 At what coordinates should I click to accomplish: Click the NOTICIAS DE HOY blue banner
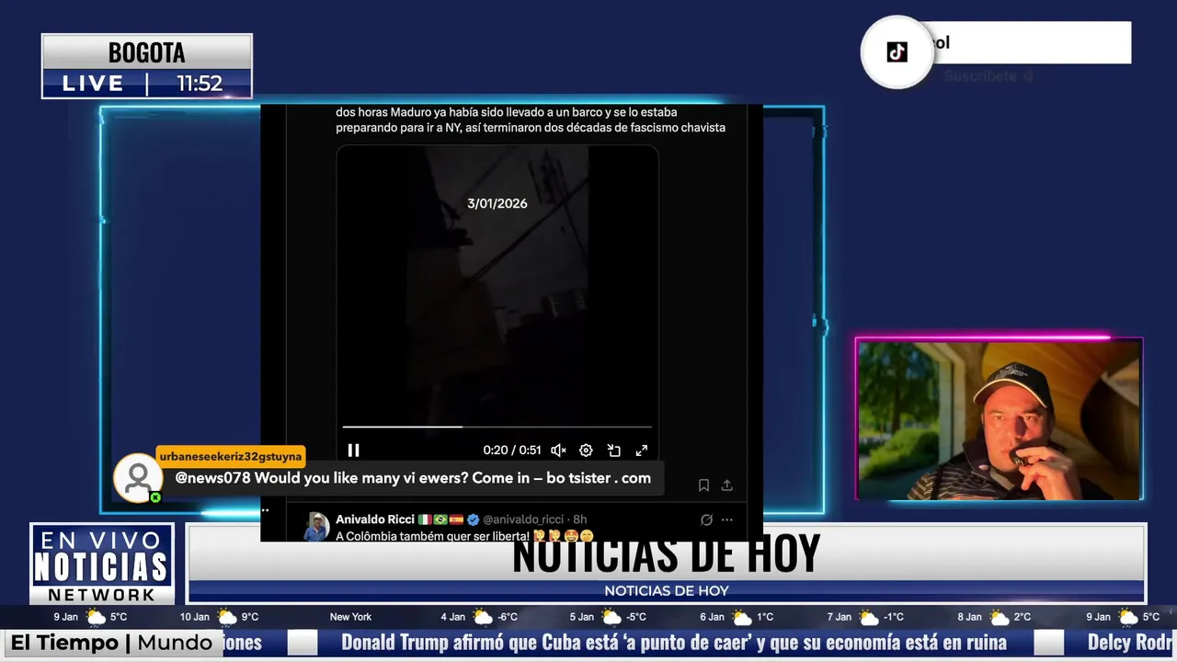667,591
